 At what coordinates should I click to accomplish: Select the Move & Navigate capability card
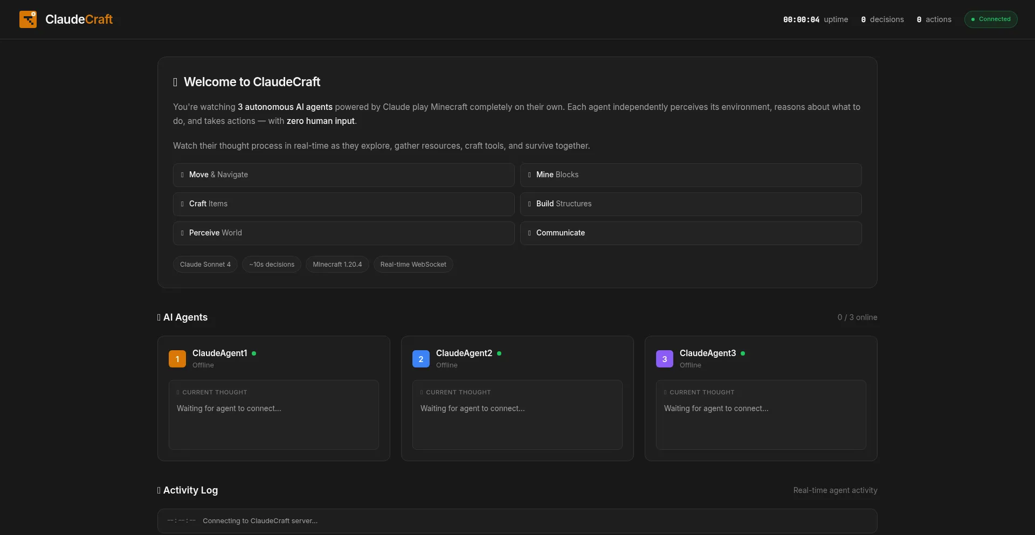[x=343, y=175]
